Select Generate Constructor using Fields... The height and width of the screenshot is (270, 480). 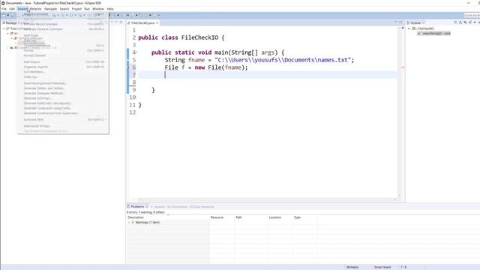[63, 108]
